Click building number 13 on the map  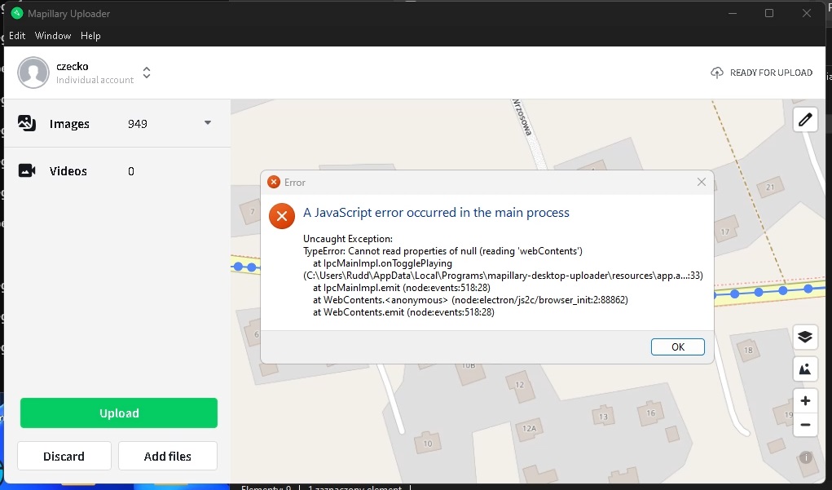[x=603, y=417]
